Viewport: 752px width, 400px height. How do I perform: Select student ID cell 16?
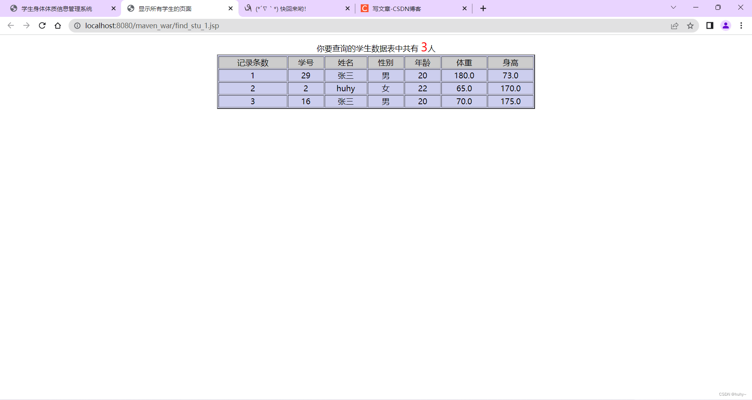(x=305, y=101)
